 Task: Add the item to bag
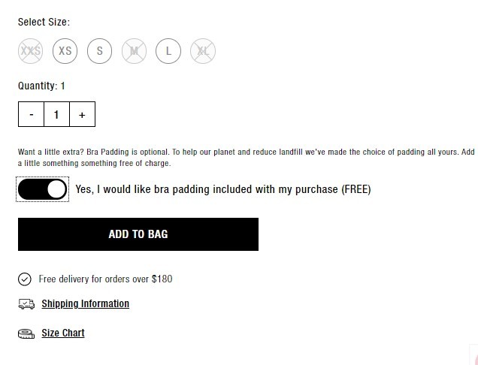coord(138,234)
